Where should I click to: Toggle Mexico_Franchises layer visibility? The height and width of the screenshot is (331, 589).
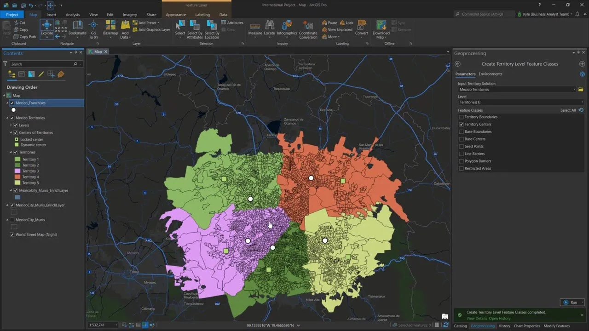pos(12,103)
